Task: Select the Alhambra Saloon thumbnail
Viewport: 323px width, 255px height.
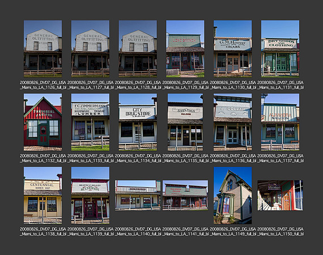Action: (280, 122)
